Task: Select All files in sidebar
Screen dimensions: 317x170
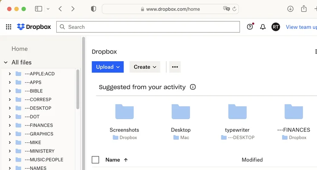Action: 21,62
